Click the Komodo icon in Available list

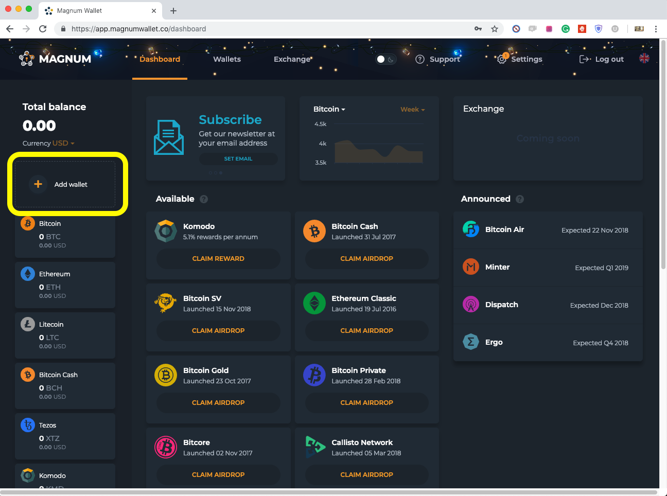(166, 231)
